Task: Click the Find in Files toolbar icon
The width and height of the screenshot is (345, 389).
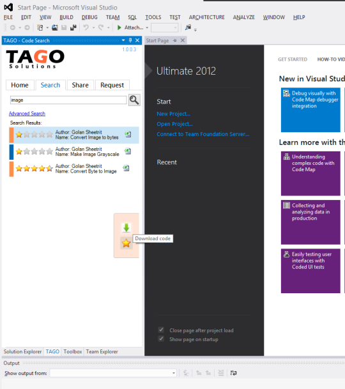Action: pyautogui.click(x=188, y=27)
